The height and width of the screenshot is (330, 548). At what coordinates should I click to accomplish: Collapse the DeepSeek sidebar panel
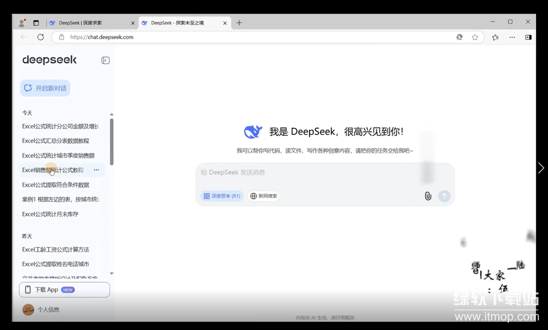coord(105,60)
